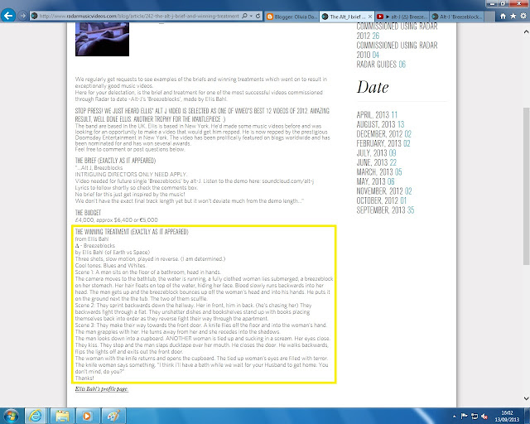The image size is (530, 424).
Task: Open Commissioned Using Radar 2012 category link
Action: pos(397,31)
